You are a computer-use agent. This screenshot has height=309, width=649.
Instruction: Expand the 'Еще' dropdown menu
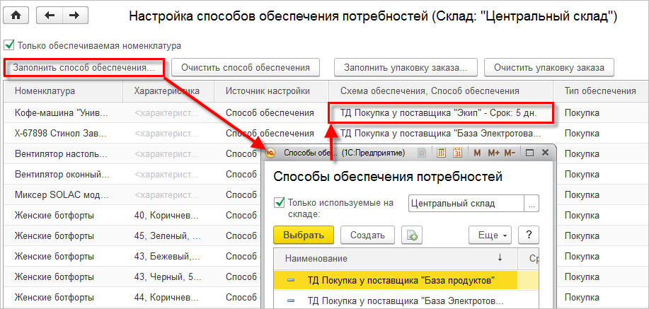490,235
